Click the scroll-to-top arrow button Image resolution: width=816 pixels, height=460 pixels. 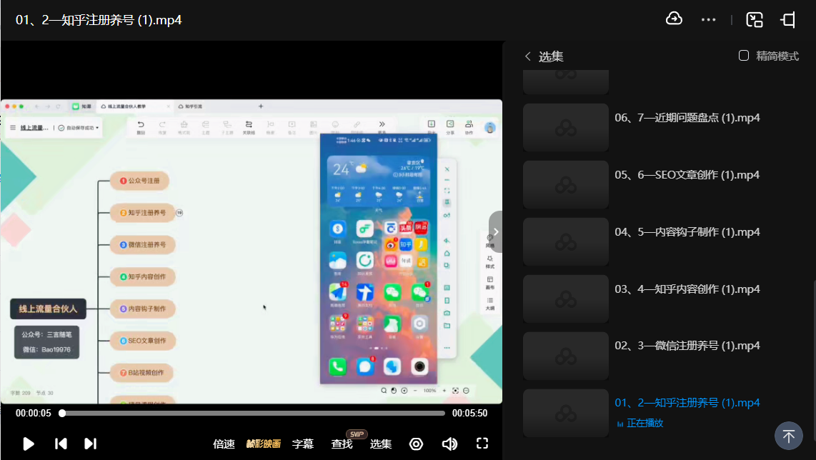coord(788,435)
